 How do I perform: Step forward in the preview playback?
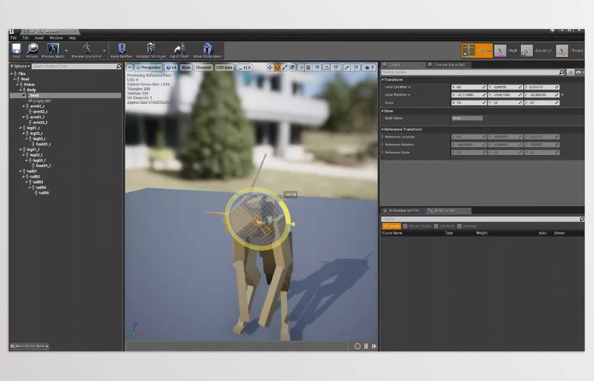coord(374,346)
